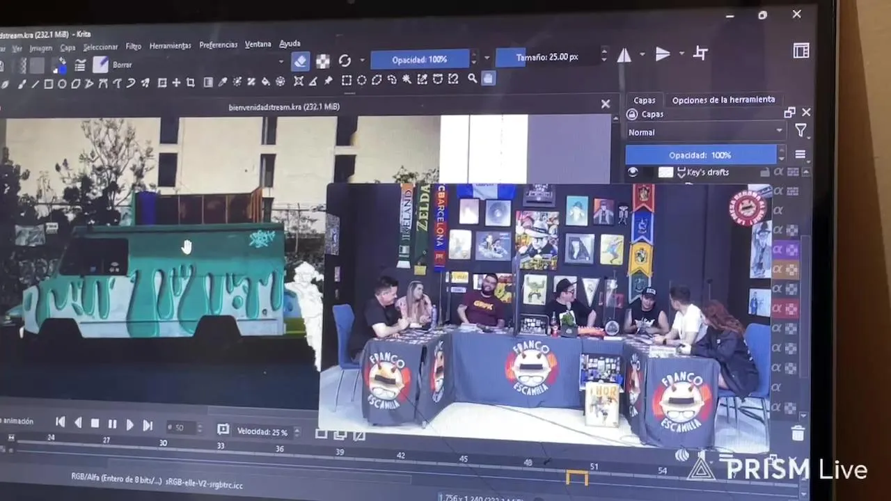Adjust the Tamaño brush size spinner arrows
891x501 pixels.
[x=604, y=55]
